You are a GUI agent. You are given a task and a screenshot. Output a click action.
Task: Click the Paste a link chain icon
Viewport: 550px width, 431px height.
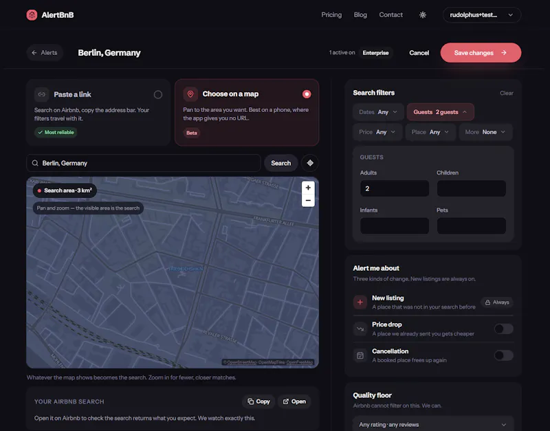click(42, 94)
